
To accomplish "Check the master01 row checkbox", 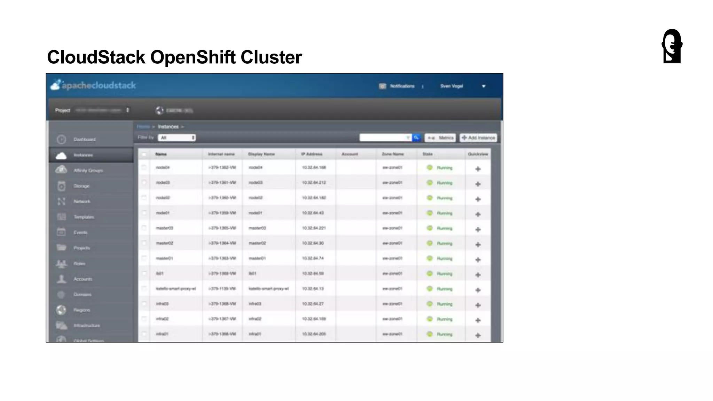I will click(x=144, y=258).
